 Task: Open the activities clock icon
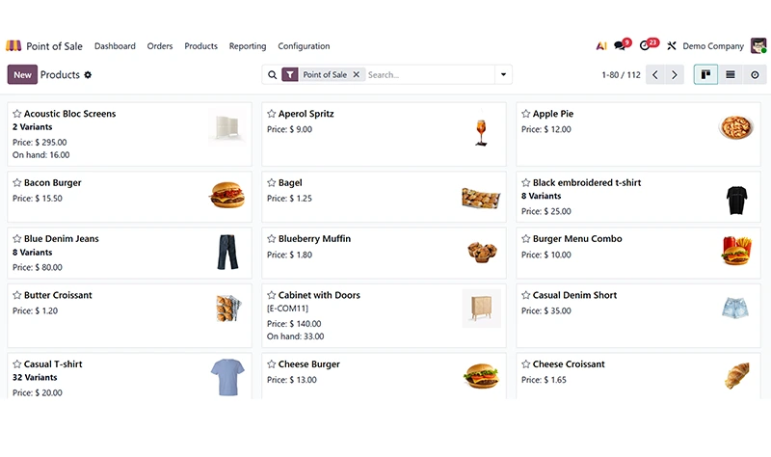(x=647, y=45)
